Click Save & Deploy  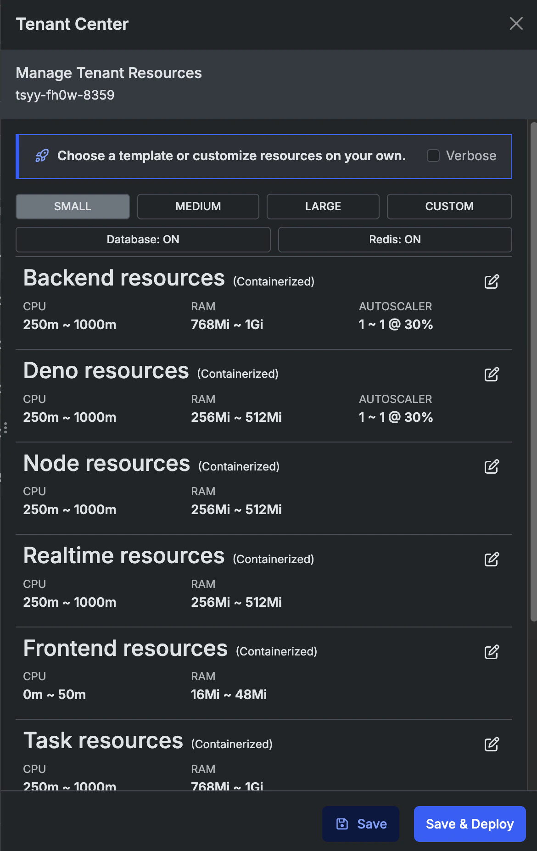coord(470,824)
